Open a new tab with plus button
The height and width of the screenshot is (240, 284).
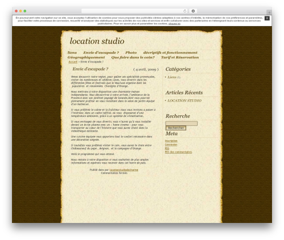(x=269, y=12)
